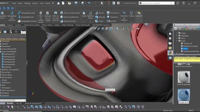Expand the Textile folder in appearances tree
200x112 pixels.
click(177, 33)
